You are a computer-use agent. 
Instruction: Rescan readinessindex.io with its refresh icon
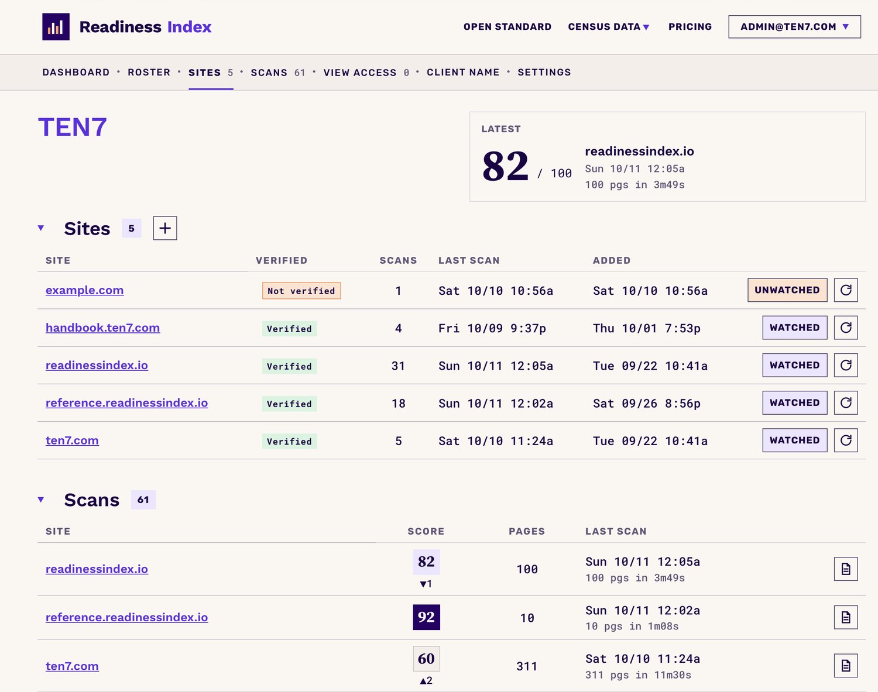tap(846, 365)
